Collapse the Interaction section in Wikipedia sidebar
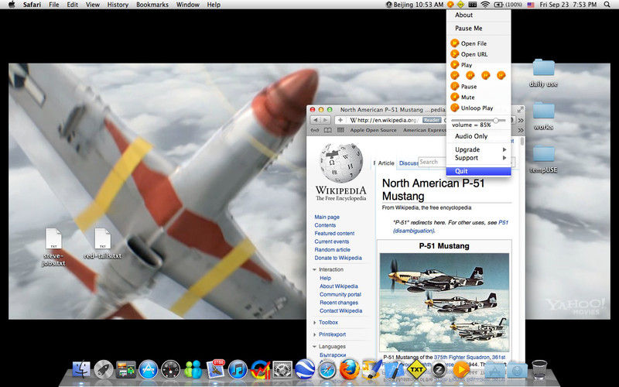This screenshot has width=619, height=387. pos(315,269)
